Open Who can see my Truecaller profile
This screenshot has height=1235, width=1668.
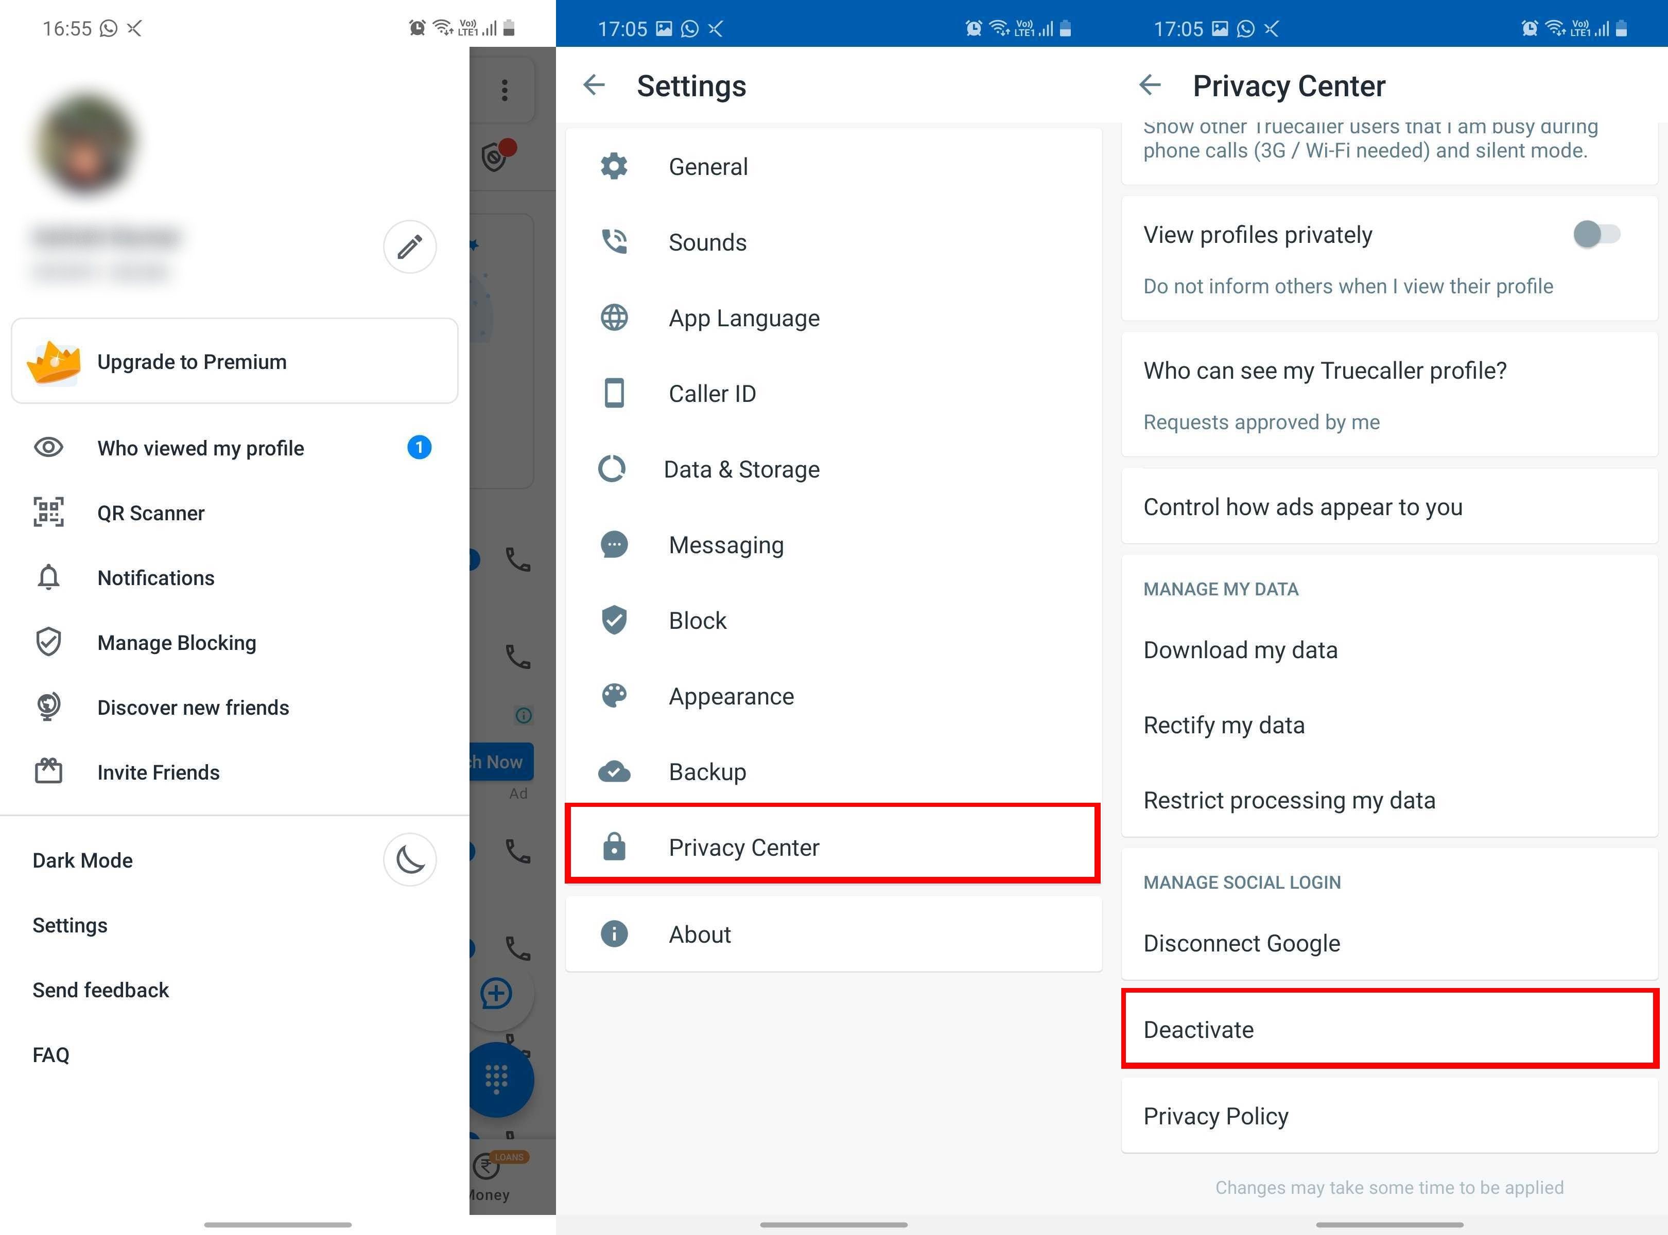1389,395
